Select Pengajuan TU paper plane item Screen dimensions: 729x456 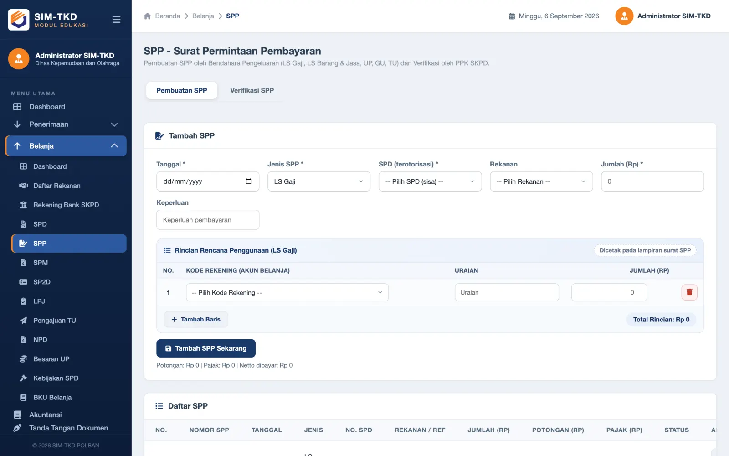[69, 321]
